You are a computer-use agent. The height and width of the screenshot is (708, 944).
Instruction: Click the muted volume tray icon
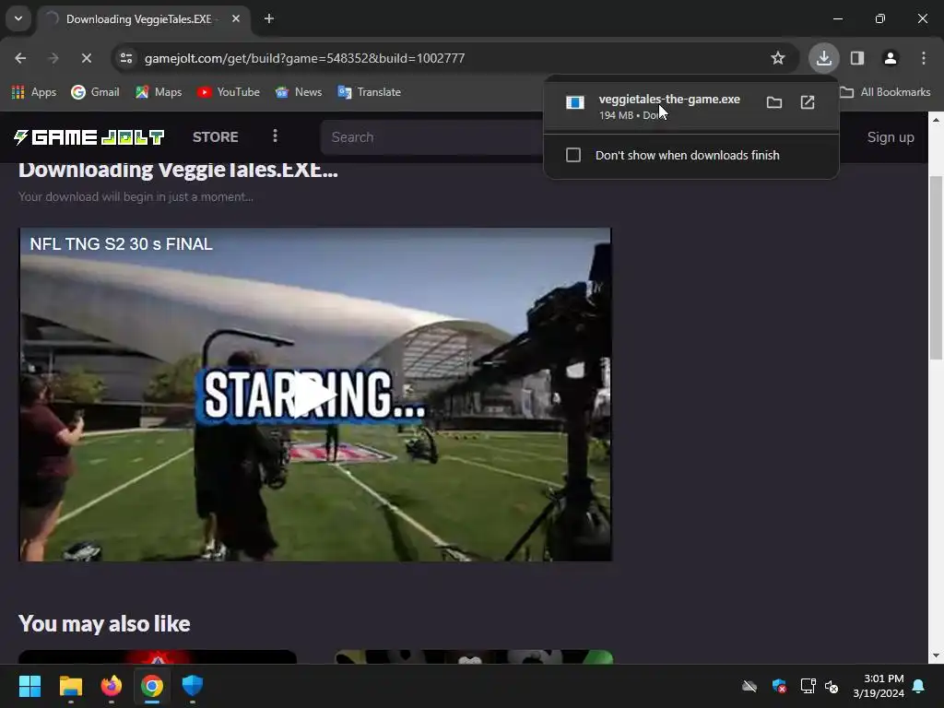coord(832,686)
